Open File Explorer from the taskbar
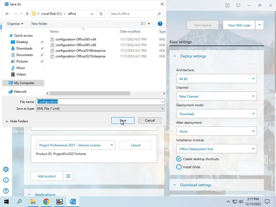Image resolution: width=276 pixels, height=207 pixels. [x=33, y=202]
